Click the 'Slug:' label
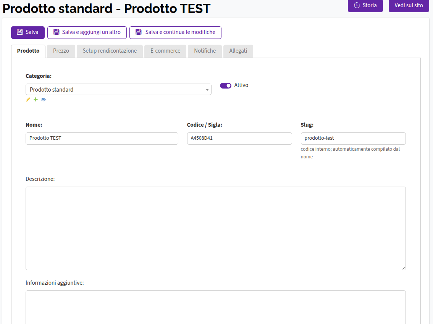This screenshot has width=433, height=324. coord(307,125)
